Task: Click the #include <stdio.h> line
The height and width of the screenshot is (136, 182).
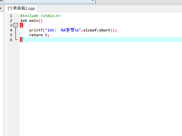Action: (x=41, y=16)
